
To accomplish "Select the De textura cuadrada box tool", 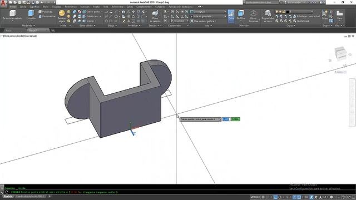I will pyautogui.click(x=12, y=15).
